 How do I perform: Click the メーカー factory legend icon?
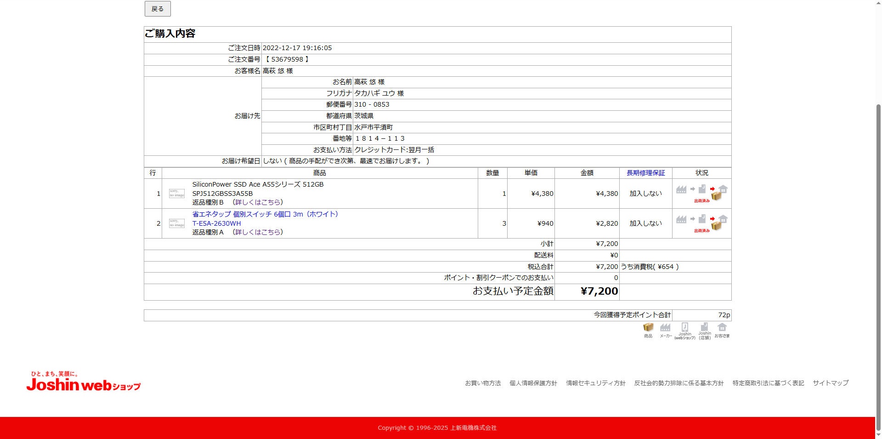665,327
